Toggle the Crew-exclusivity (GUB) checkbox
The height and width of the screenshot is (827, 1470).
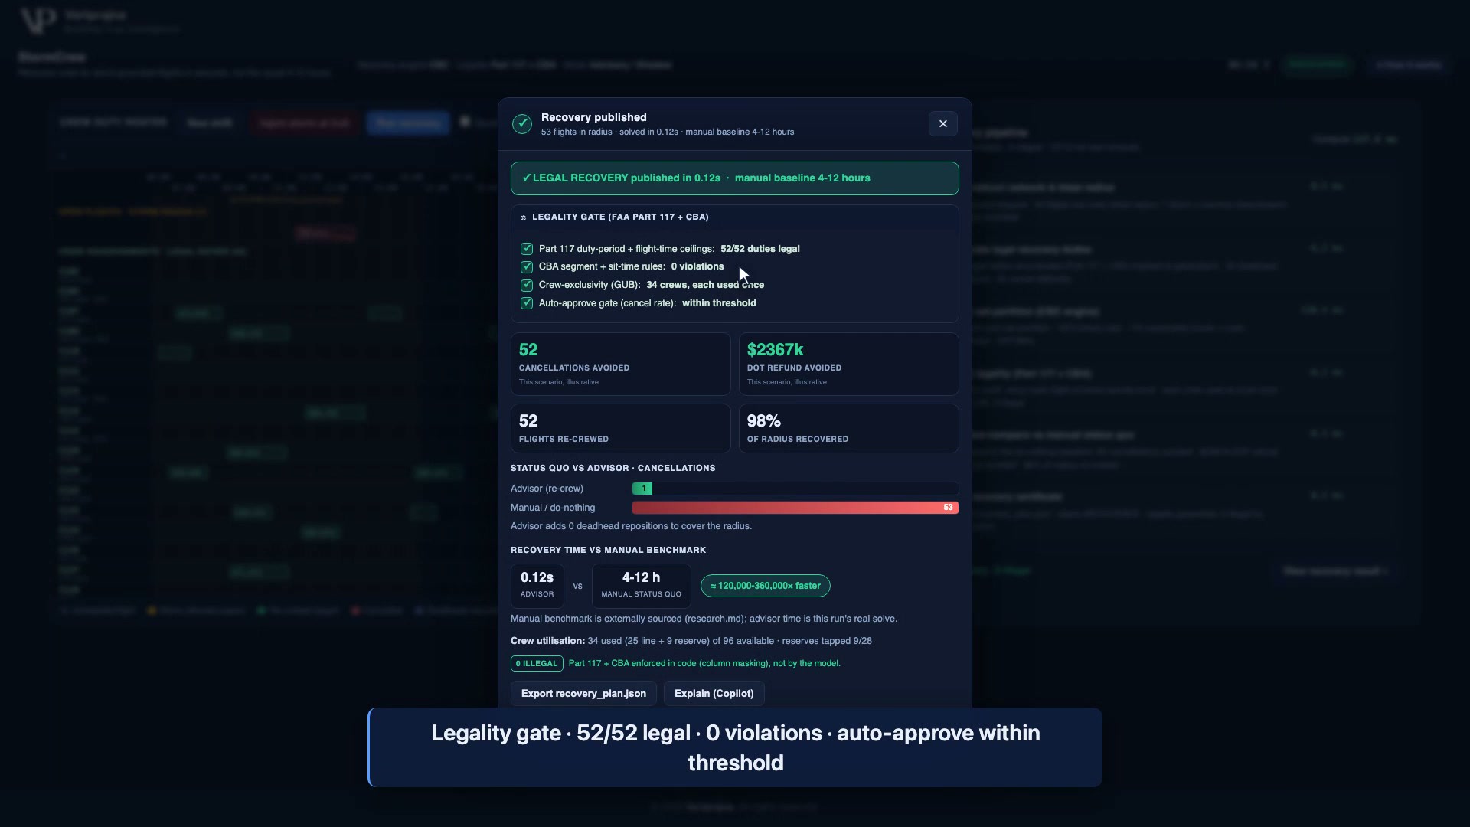(527, 286)
